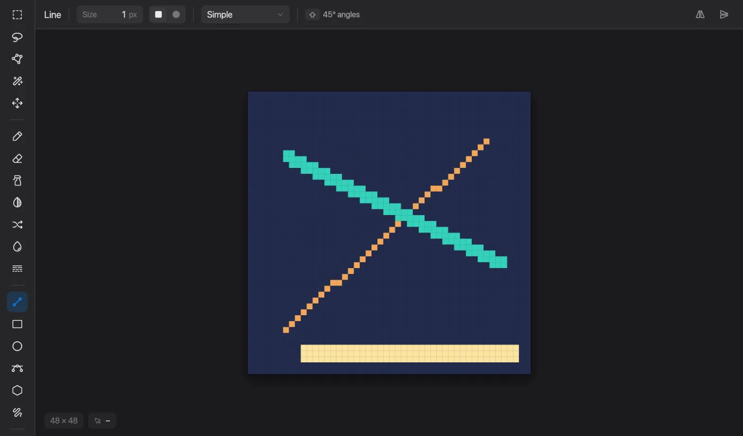The width and height of the screenshot is (743, 436).
Task: Select the Move tool
Action: [17, 103]
